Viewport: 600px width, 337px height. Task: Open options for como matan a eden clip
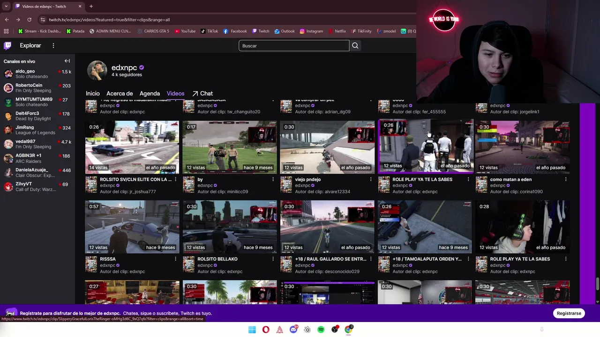click(566, 179)
